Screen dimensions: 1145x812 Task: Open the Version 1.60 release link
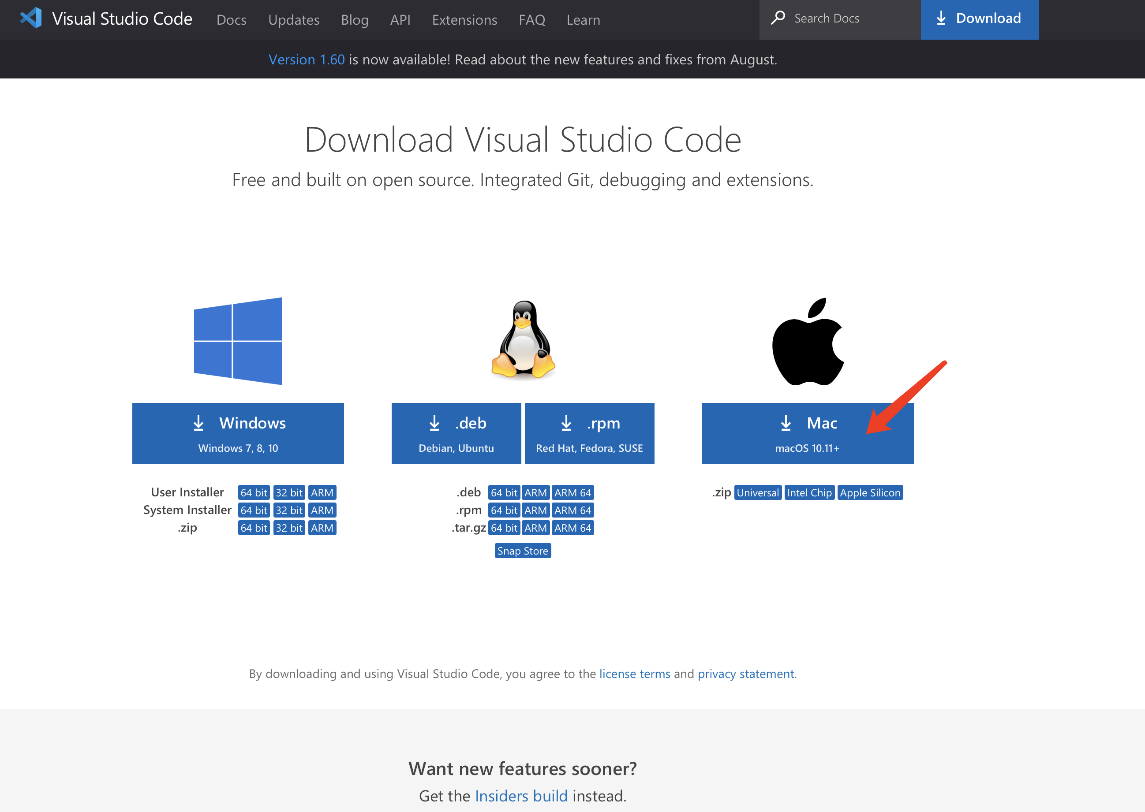[306, 60]
